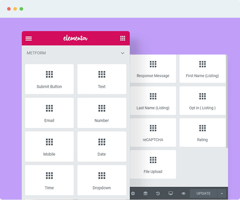Viewport: 240px width, 200px height.
Task: Open revision history icon
Action: point(158,193)
